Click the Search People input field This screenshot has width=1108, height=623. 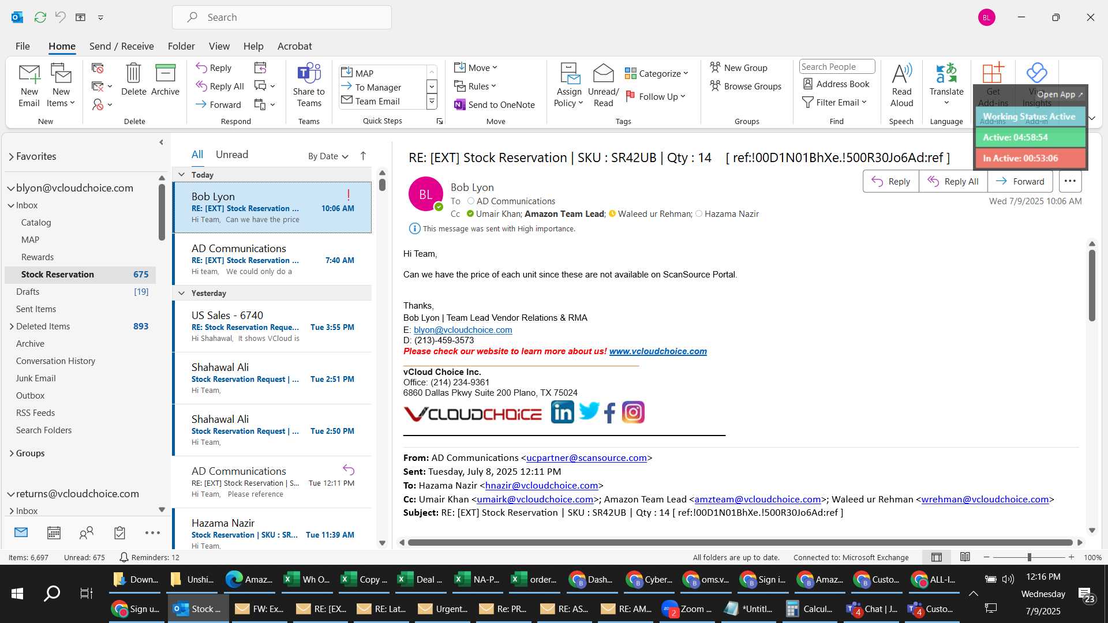click(x=837, y=67)
